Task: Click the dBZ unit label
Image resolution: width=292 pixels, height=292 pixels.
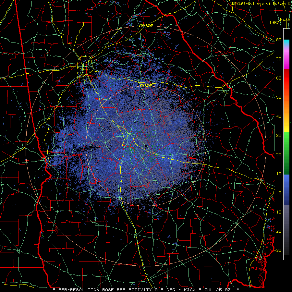Action: point(275,23)
